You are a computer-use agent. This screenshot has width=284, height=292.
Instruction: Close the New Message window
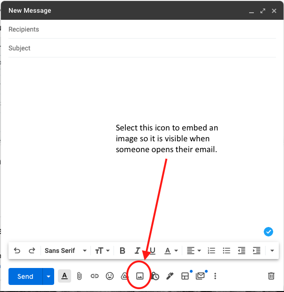[274, 11]
